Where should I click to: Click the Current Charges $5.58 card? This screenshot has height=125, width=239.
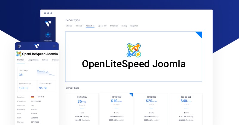point(47,86)
